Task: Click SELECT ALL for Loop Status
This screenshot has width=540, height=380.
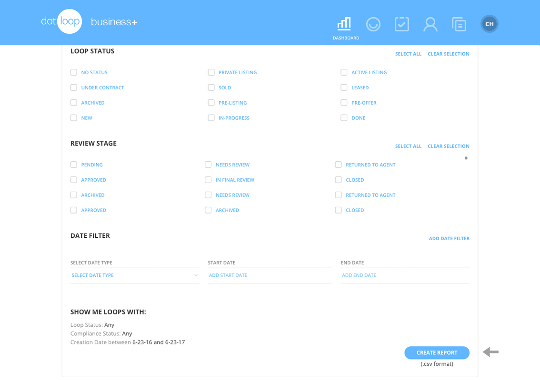Action: (408, 54)
